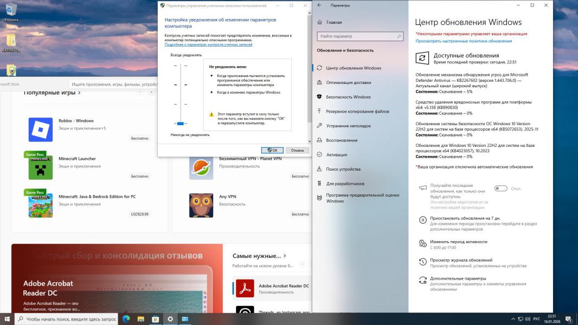Expand the Самые нужные section chevron

[x=285, y=256]
